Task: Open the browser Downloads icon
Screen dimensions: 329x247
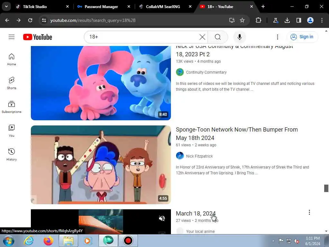Action: [x=287, y=20]
